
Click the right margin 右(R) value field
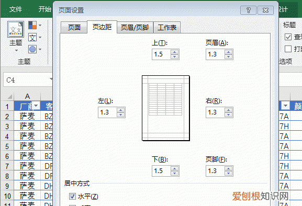pos(215,112)
